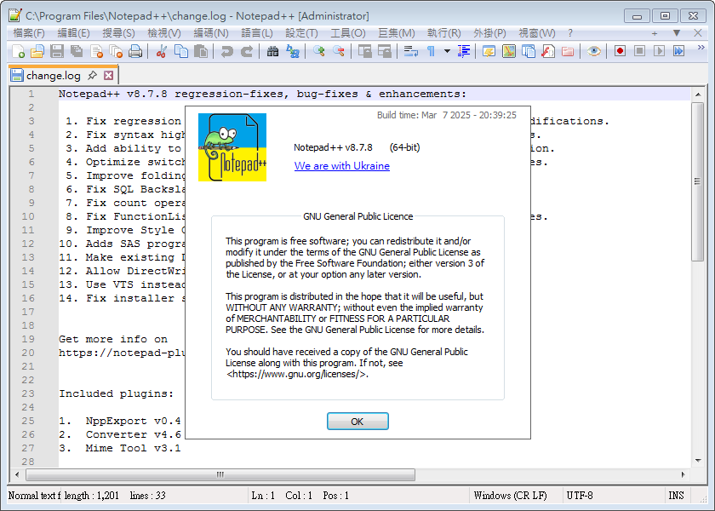715x511 pixels.
Task: Toggle file monitoring eye icon
Action: coord(594,51)
